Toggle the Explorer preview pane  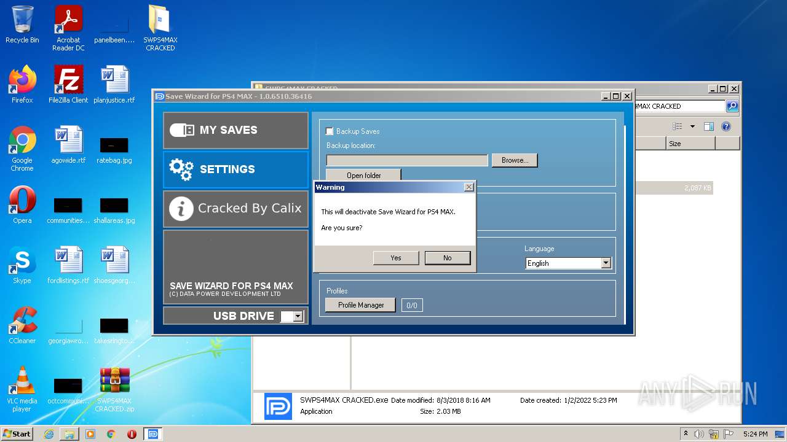[x=709, y=126]
